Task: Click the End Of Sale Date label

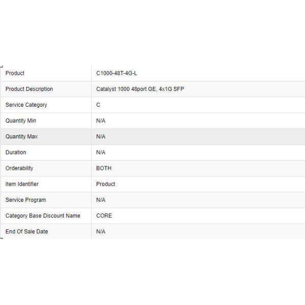Action: coord(26,231)
